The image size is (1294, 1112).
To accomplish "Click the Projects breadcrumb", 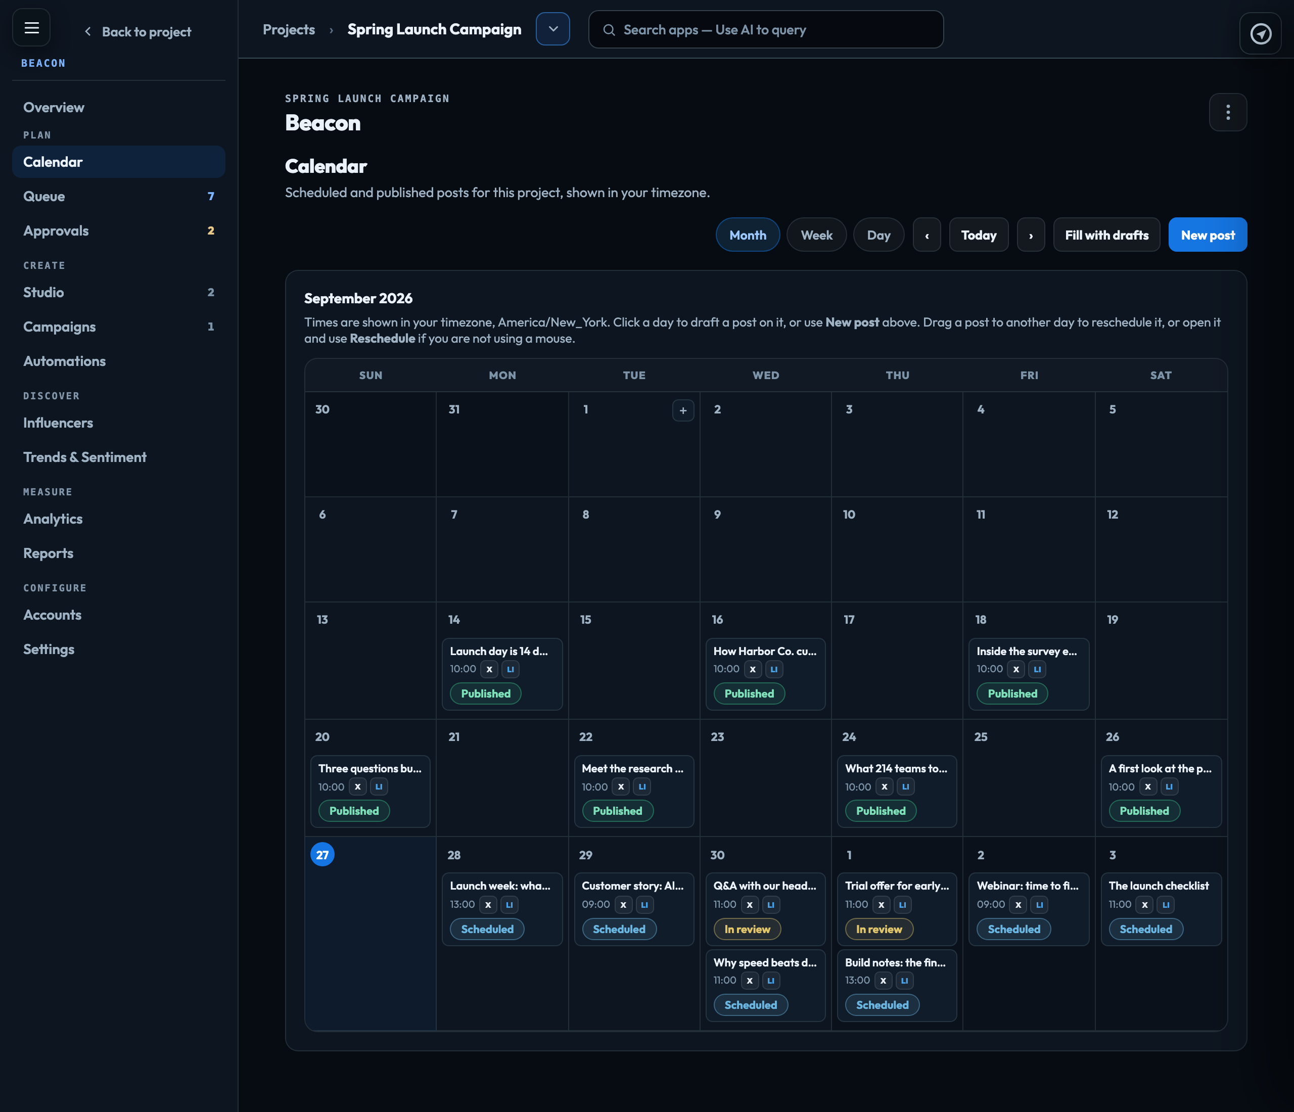I will click(x=289, y=29).
